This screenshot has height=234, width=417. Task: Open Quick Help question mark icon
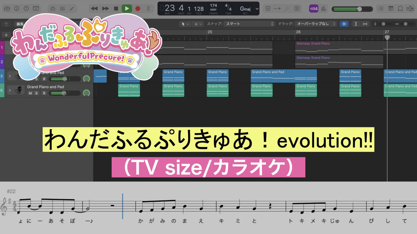point(26,9)
